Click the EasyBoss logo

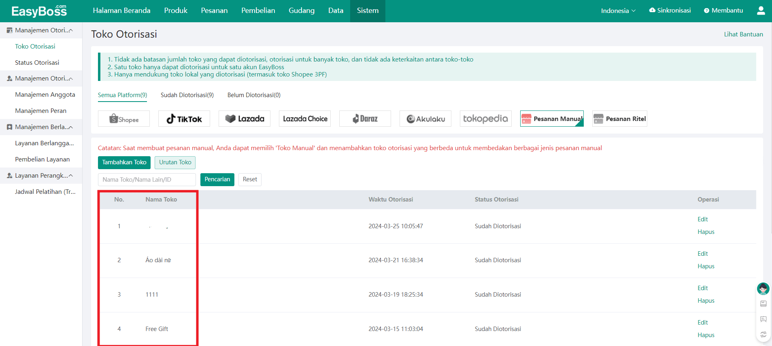coord(39,11)
